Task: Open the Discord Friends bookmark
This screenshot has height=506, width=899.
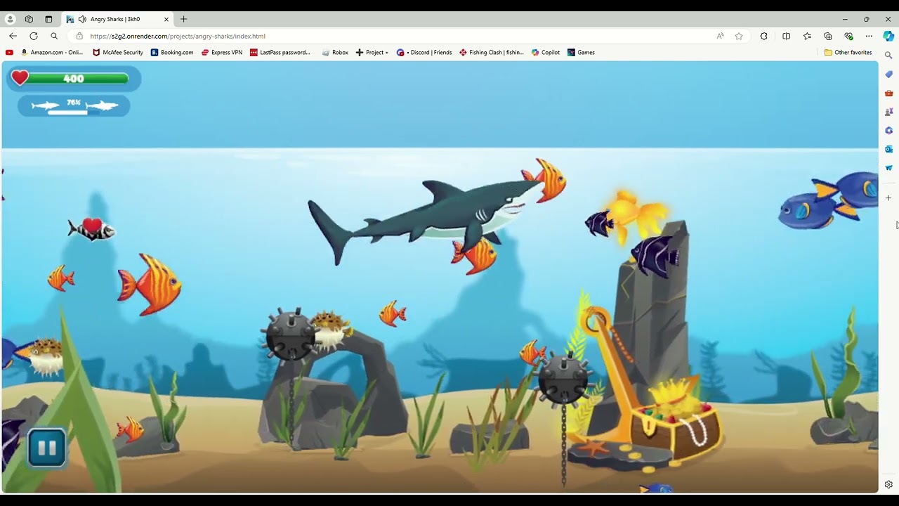Action: coord(424,52)
